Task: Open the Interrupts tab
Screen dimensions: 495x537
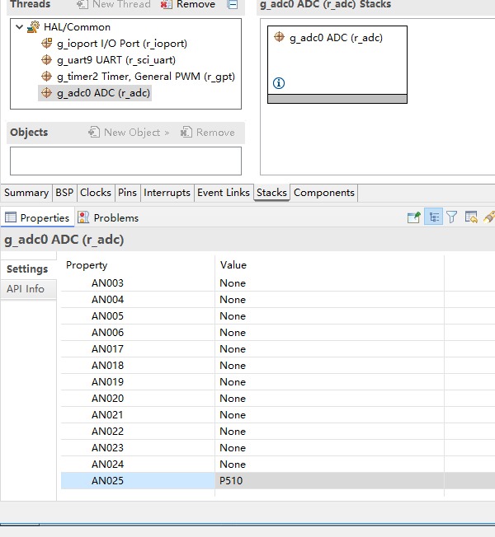Action: pos(167,193)
